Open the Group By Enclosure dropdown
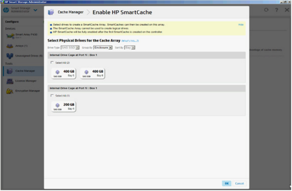The width and height of the screenshot is (292, 191). tap(103, 48)
